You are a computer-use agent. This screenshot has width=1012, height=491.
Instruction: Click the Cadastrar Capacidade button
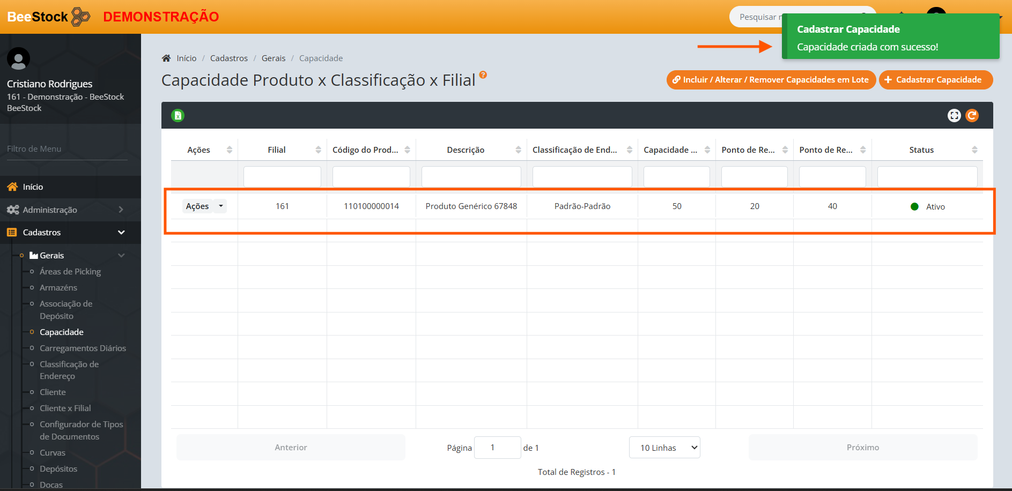(x=935, y=80)
